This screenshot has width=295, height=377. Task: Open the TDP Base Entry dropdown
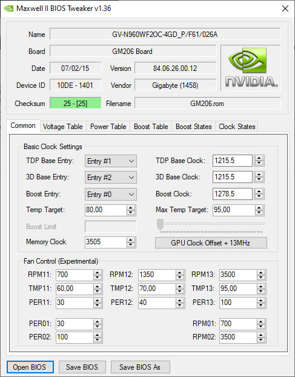pyautogui.click(x=111, y=161)
